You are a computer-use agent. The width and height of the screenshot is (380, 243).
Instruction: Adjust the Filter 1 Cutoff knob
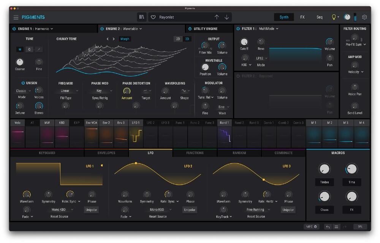click(244, 42)
